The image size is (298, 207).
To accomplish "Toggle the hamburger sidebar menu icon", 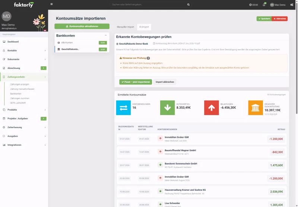I will coord(51,4).
